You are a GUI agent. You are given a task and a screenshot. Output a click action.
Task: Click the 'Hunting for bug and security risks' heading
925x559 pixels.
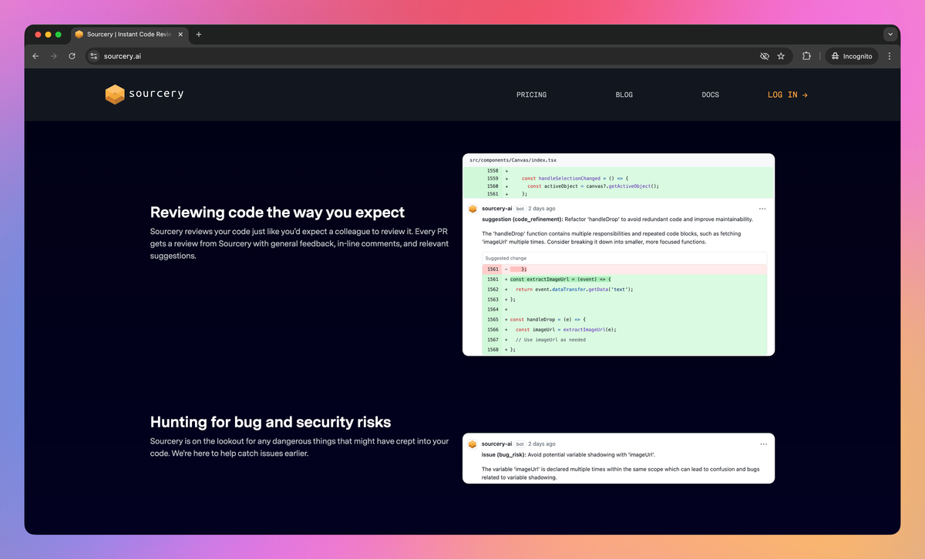(271, 422)
